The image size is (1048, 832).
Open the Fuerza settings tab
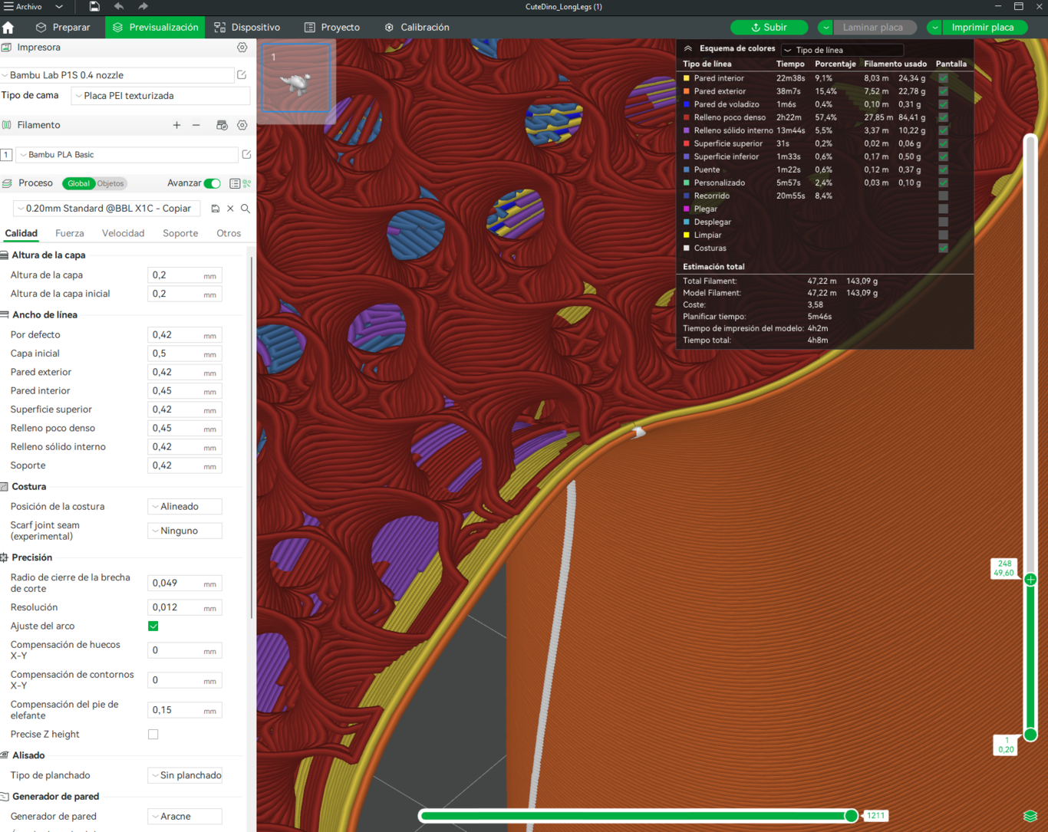coord(69,233)
